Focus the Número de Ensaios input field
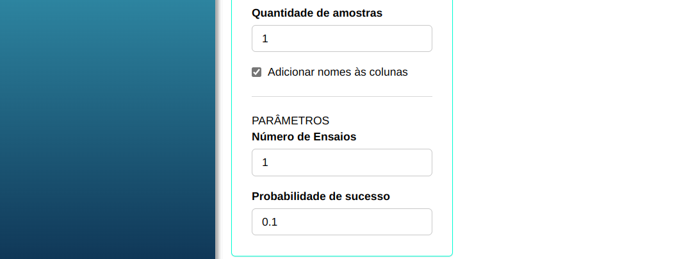The height and width of the screenshot is (259, 686). (341, 162)
